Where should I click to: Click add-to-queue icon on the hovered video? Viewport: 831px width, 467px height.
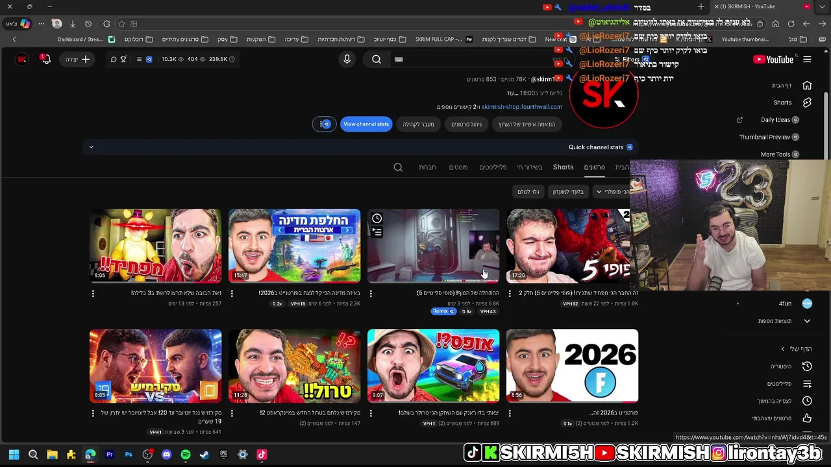tap(377, 232)
